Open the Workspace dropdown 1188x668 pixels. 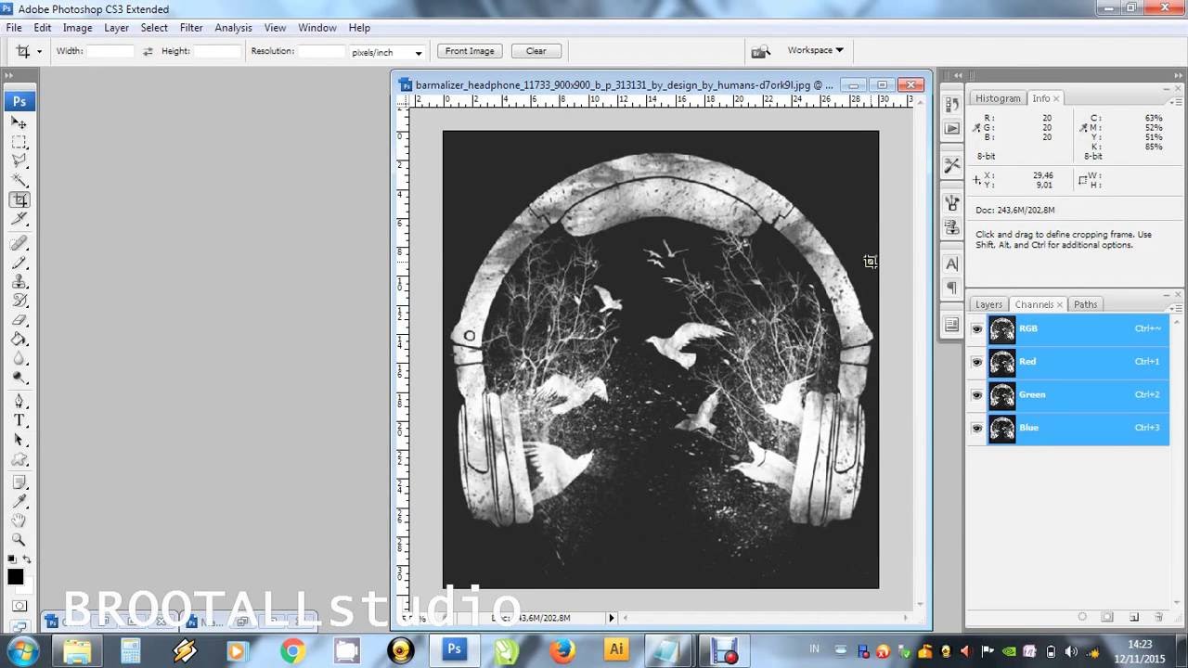point(815,50)
